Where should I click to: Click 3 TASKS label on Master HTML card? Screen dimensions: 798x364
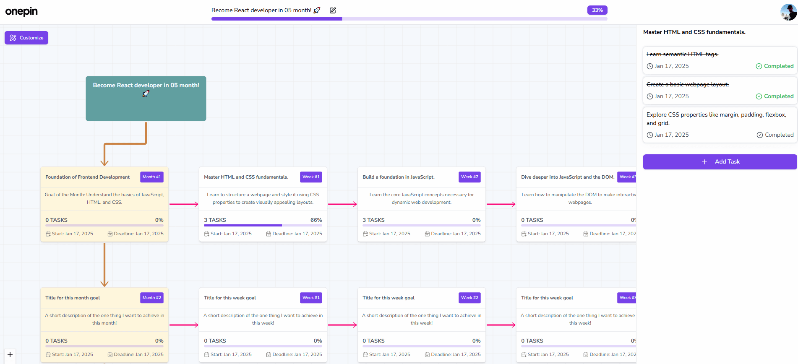click(215, 220)
